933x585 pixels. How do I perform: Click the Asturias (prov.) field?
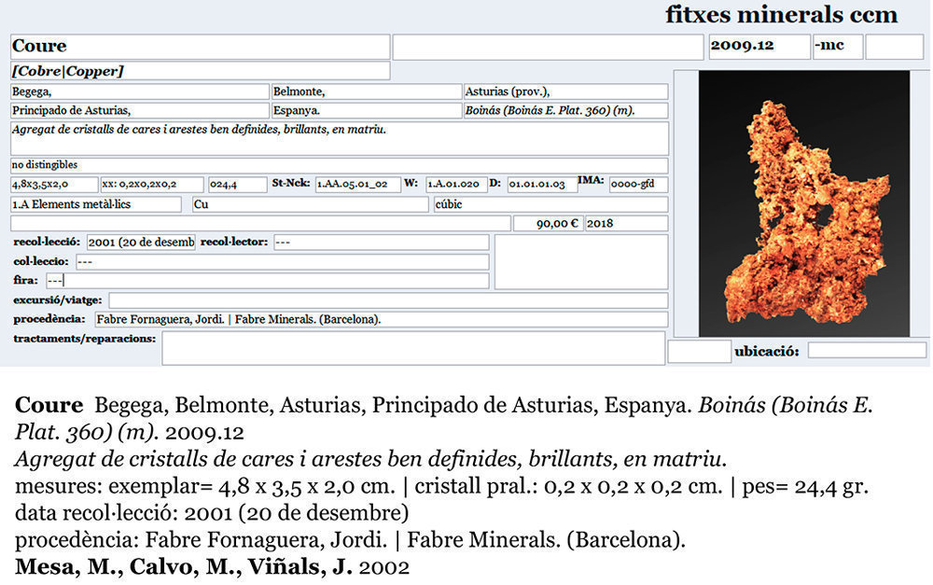566,91
